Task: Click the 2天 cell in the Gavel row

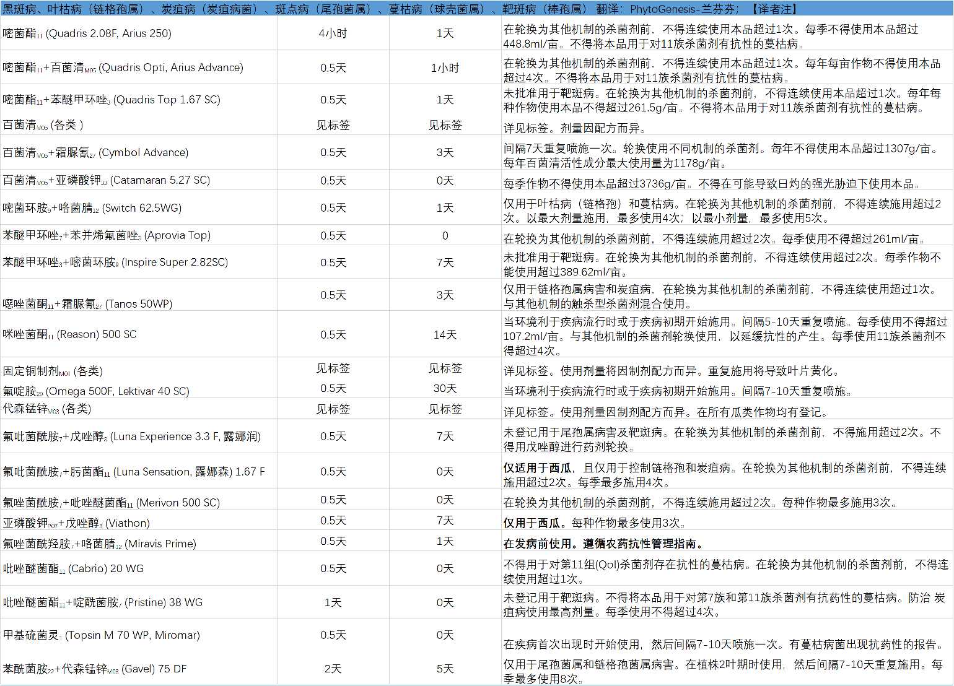Action: click(333, 669)
